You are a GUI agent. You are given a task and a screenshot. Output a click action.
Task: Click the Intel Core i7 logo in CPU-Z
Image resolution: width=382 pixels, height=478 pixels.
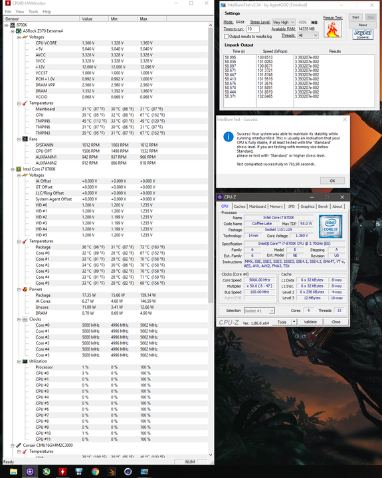coord(330,226)
